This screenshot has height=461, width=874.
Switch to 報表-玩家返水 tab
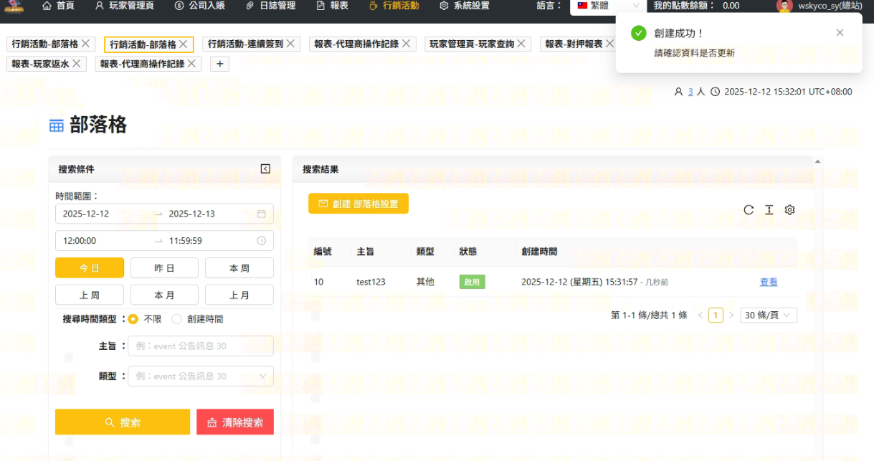click(40, 64)
